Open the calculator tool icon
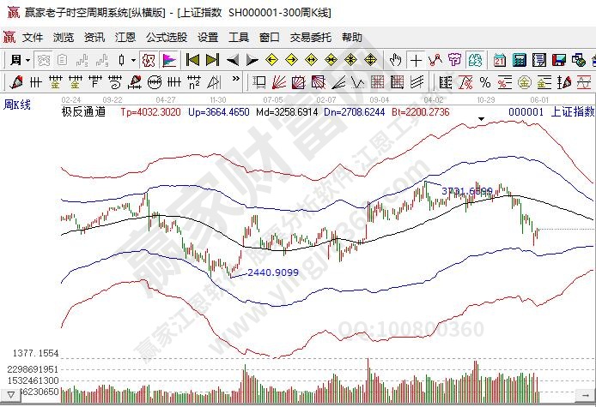Viewport: 596px width, 407px height. [x=520, y=60]
